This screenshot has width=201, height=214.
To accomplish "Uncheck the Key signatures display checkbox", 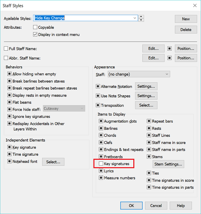I will [101, 164].
